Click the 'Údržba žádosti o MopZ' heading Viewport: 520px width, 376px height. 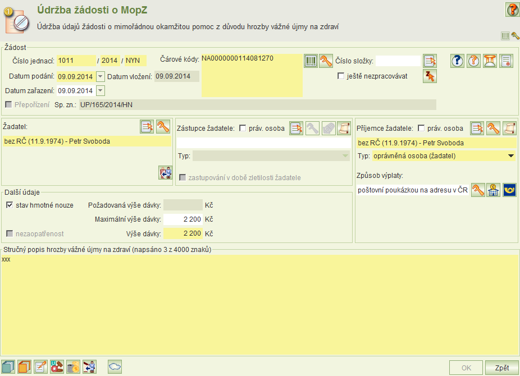click(x=92, y=10)
